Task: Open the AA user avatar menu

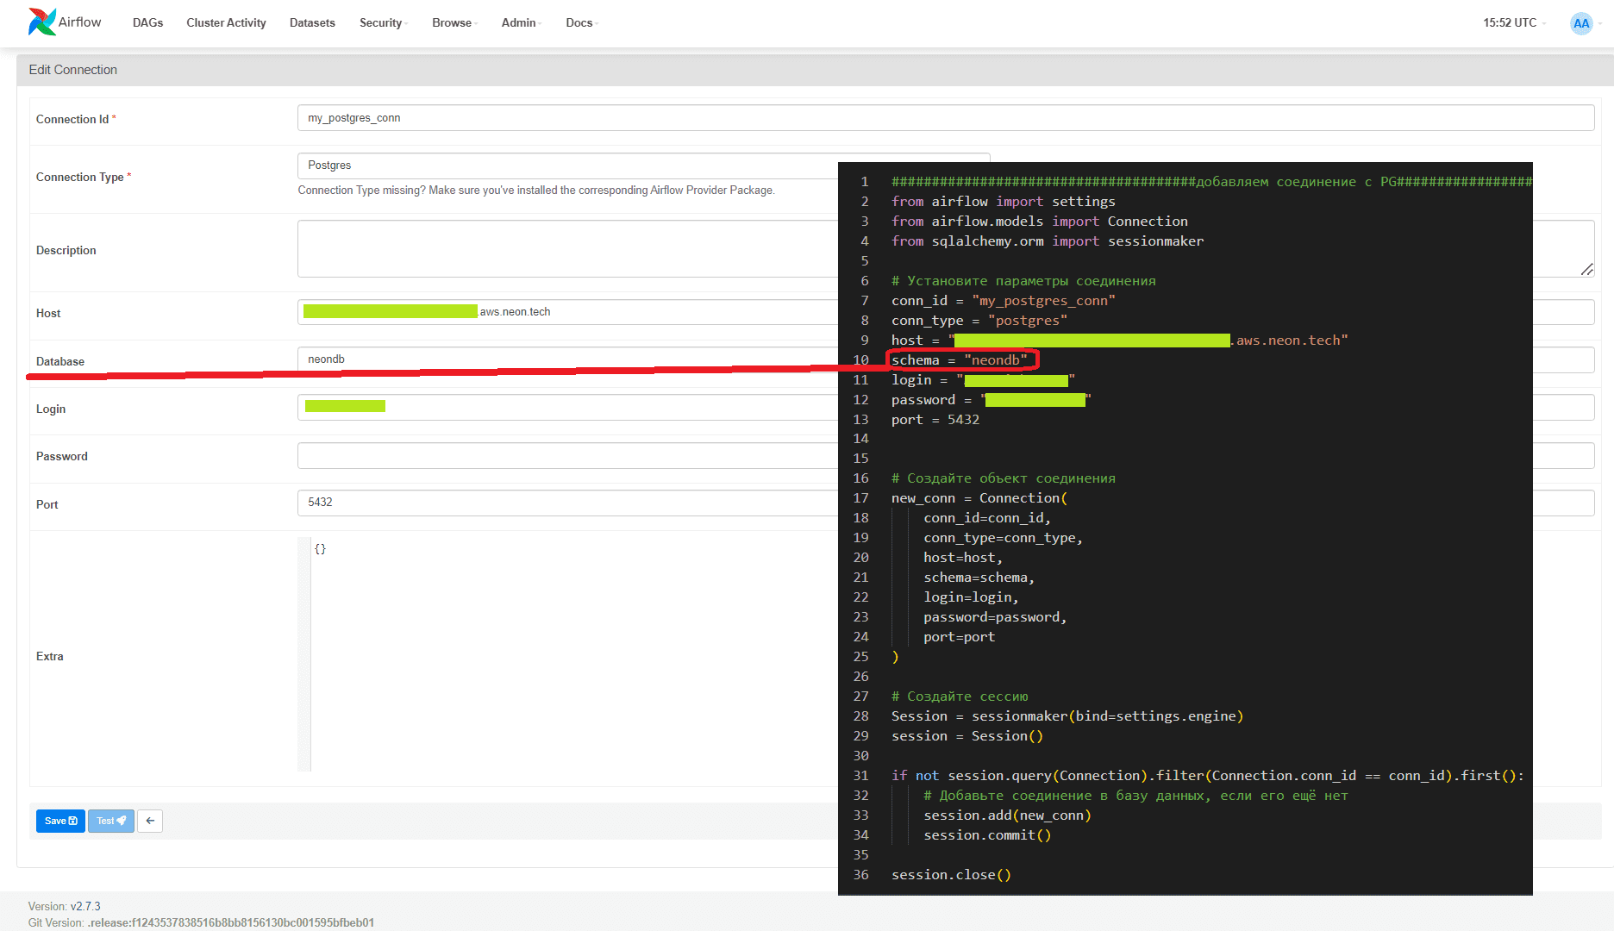Action: 1586,23
